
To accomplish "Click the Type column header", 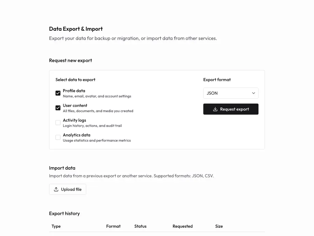I will 56,226.
